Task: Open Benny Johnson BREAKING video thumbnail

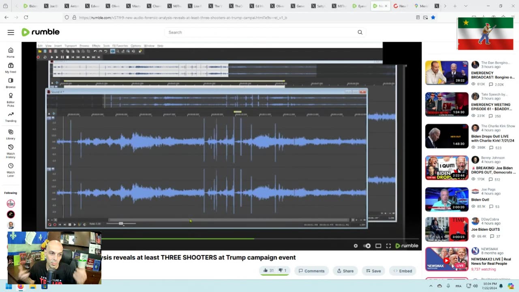Action: [447, 168]
